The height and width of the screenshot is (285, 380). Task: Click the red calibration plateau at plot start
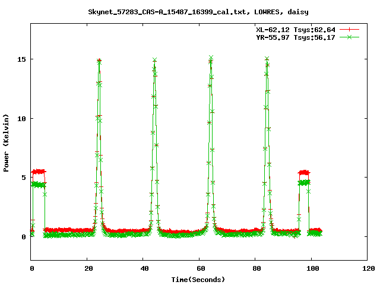coord(39,172)
